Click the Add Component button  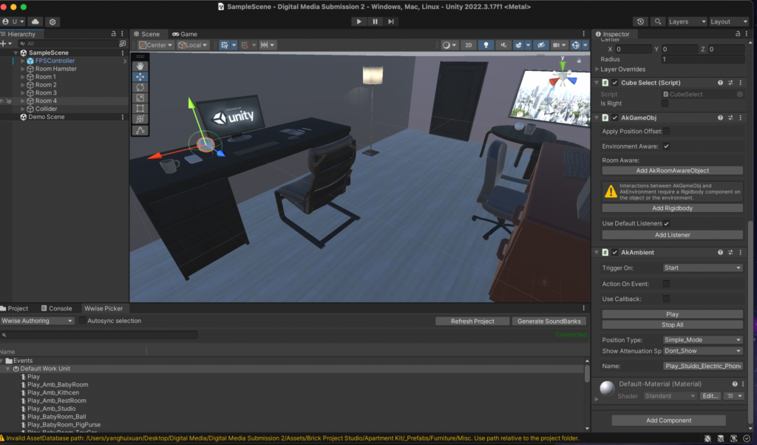coord(668,421)
